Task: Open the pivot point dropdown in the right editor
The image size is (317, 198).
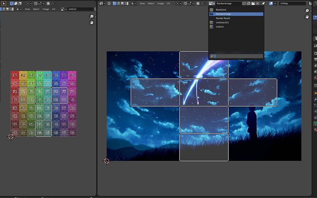Action: [x=179, y=3]
